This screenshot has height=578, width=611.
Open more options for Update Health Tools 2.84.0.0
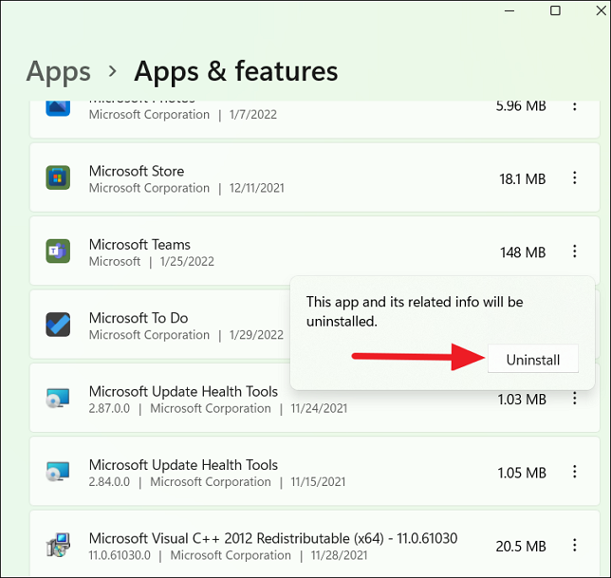574,472
